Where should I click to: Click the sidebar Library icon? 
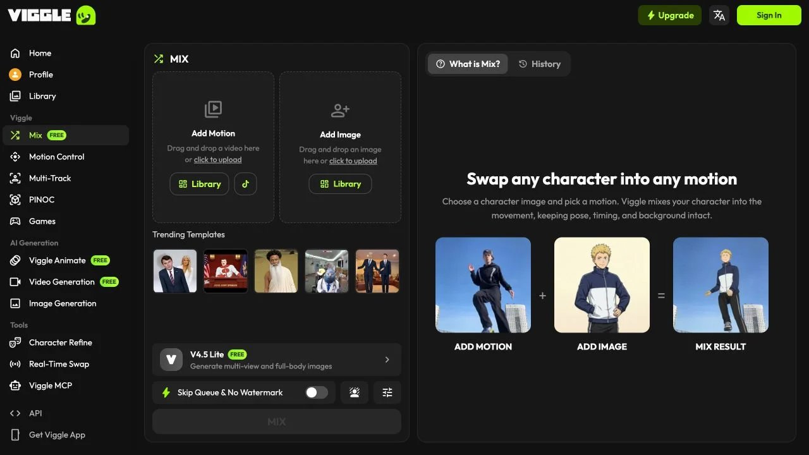point(15,96)
